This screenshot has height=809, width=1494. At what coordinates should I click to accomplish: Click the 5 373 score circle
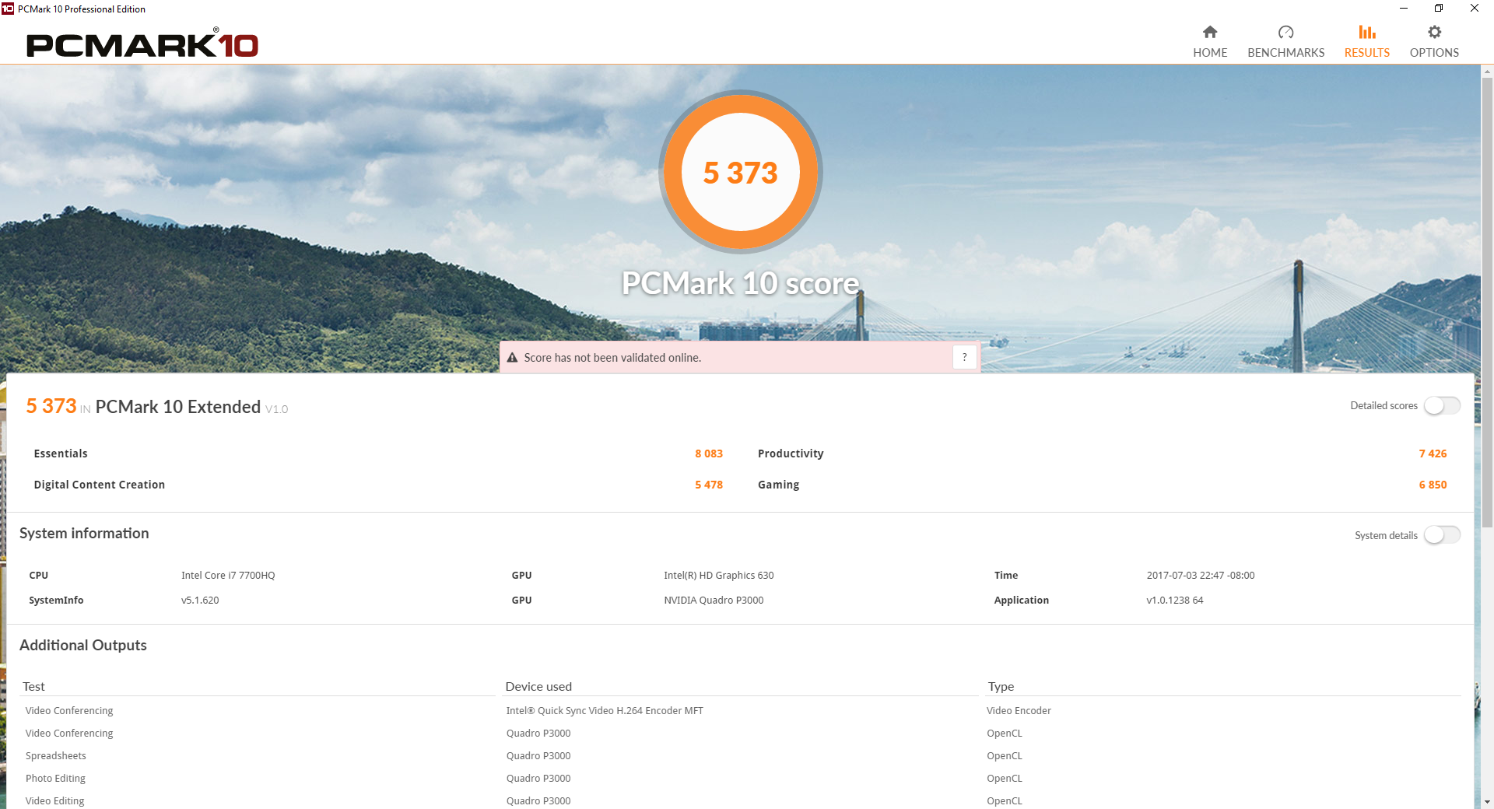click(741, 172)
